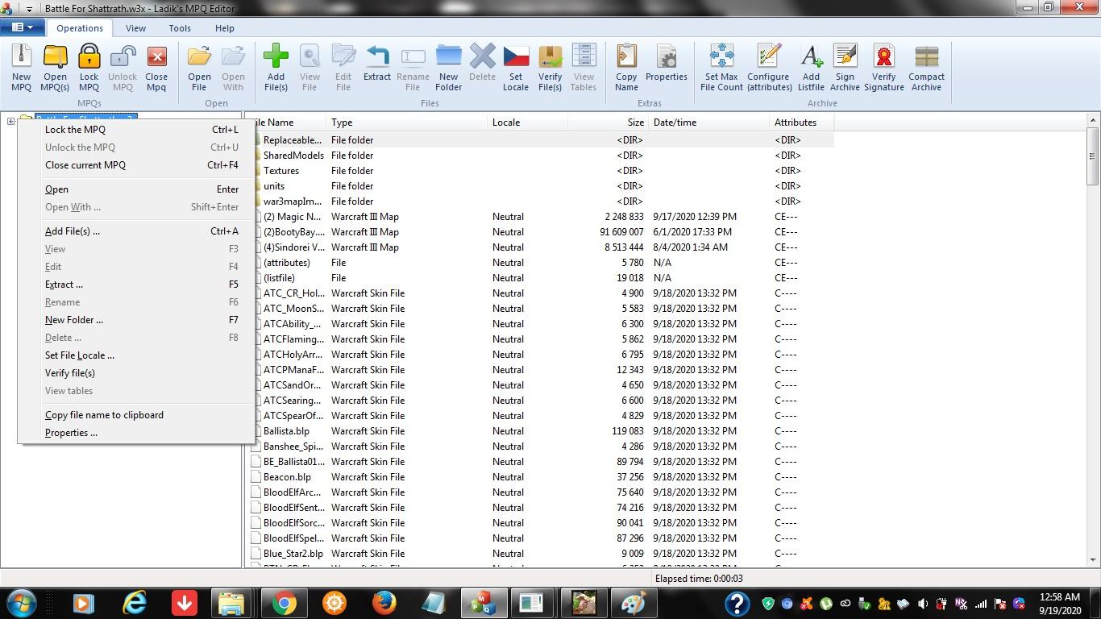1101x619 pixels.
Task: Switch to the View ribbon tab
Action: coord(135,27)
